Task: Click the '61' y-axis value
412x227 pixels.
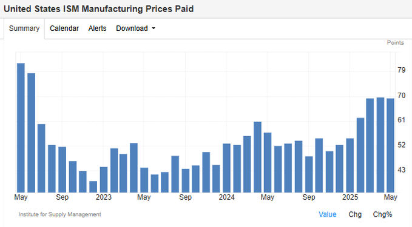Action: [x=402, y=120]
